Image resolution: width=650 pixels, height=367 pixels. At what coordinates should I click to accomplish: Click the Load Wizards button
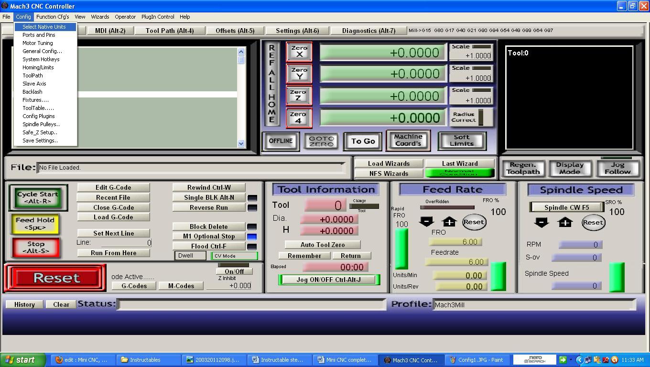pyautogui.click(x=389, y=163)
